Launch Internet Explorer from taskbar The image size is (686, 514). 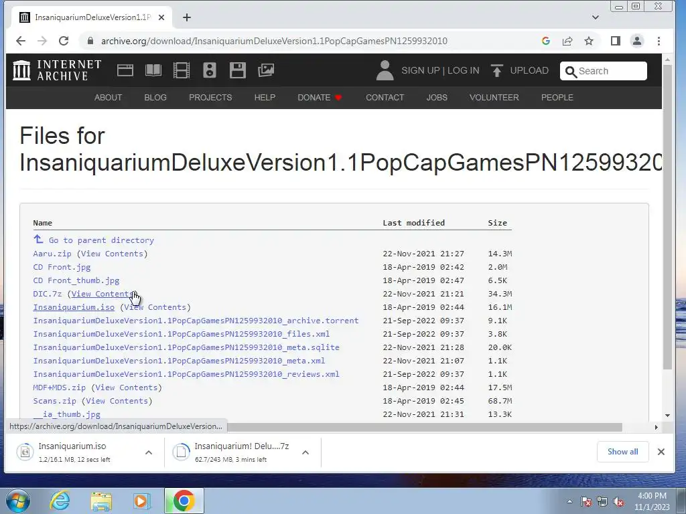click(60, 501)
